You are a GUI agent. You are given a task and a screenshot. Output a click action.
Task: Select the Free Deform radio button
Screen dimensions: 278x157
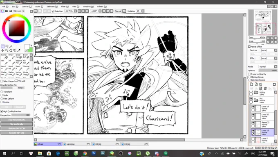click(x=2, y=99)
